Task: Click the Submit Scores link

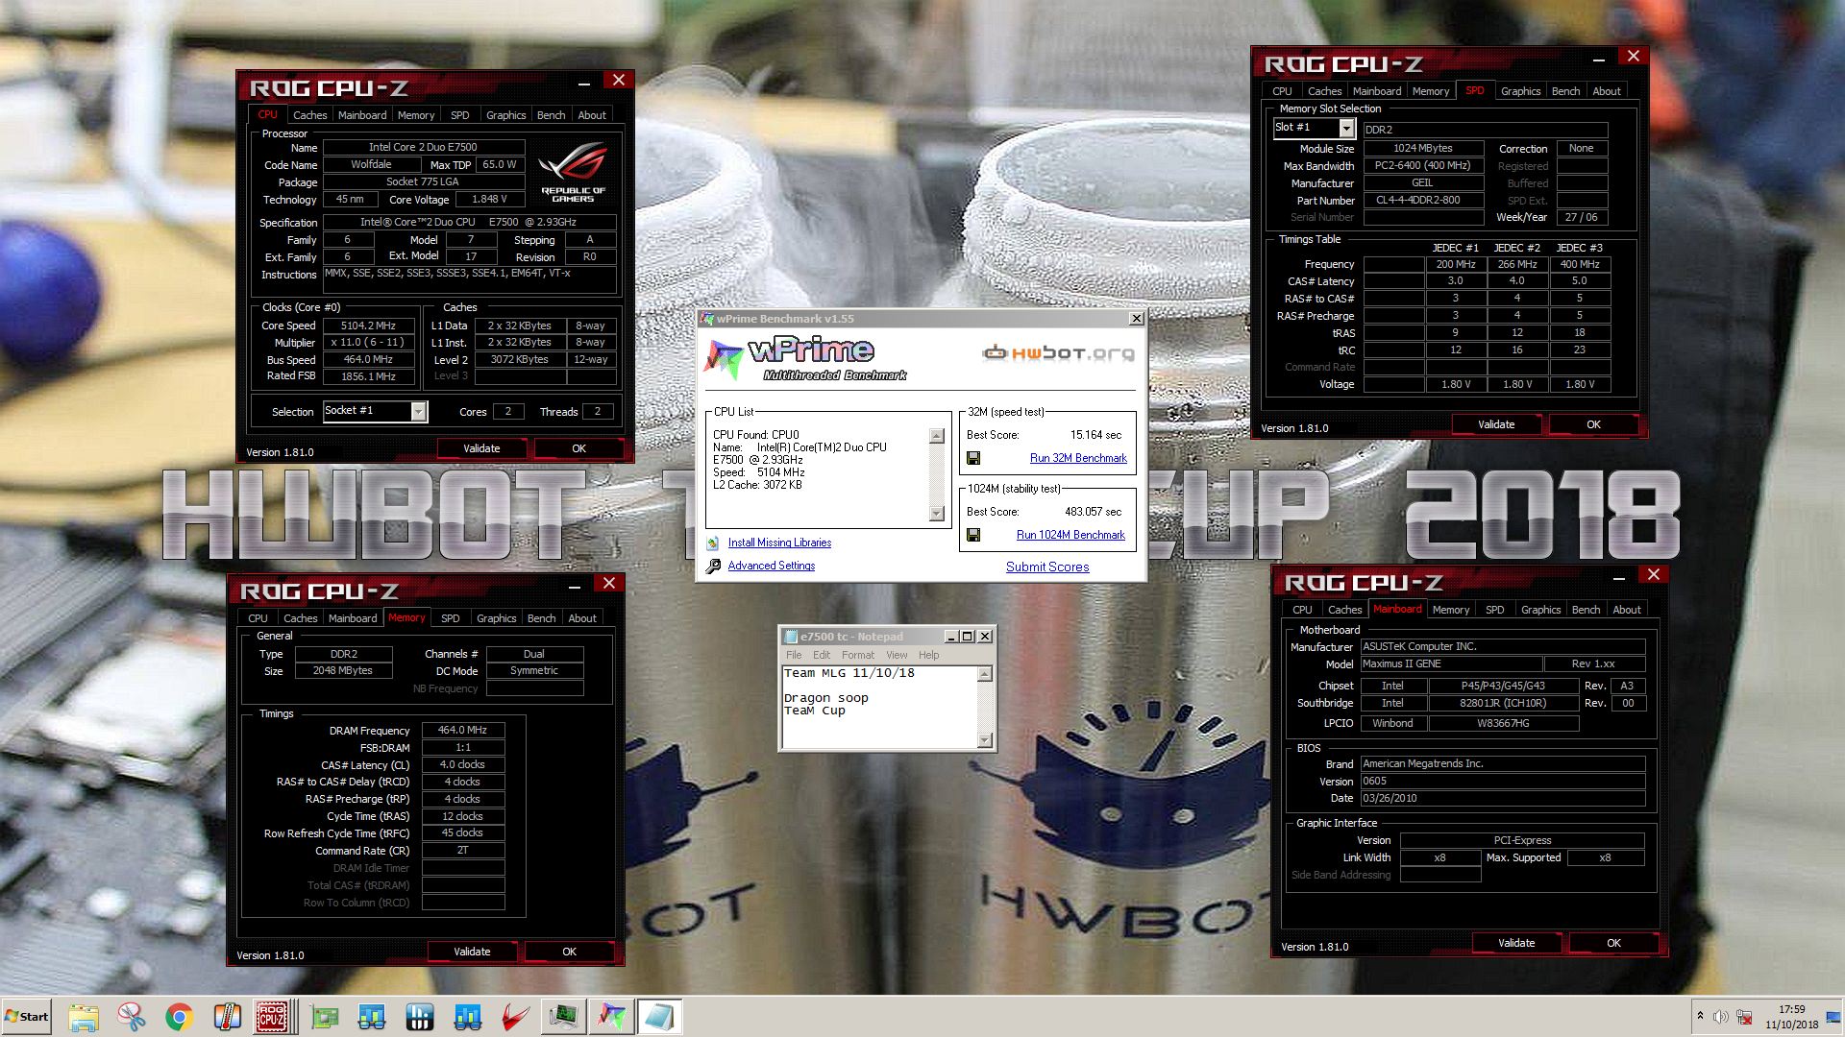Action: point(1047,567)
